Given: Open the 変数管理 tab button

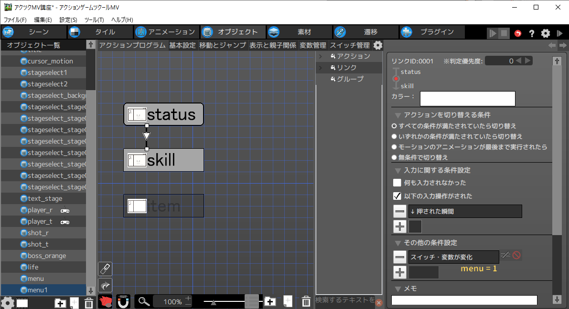Looking at the screenshot, I should [x=313, y=45].
